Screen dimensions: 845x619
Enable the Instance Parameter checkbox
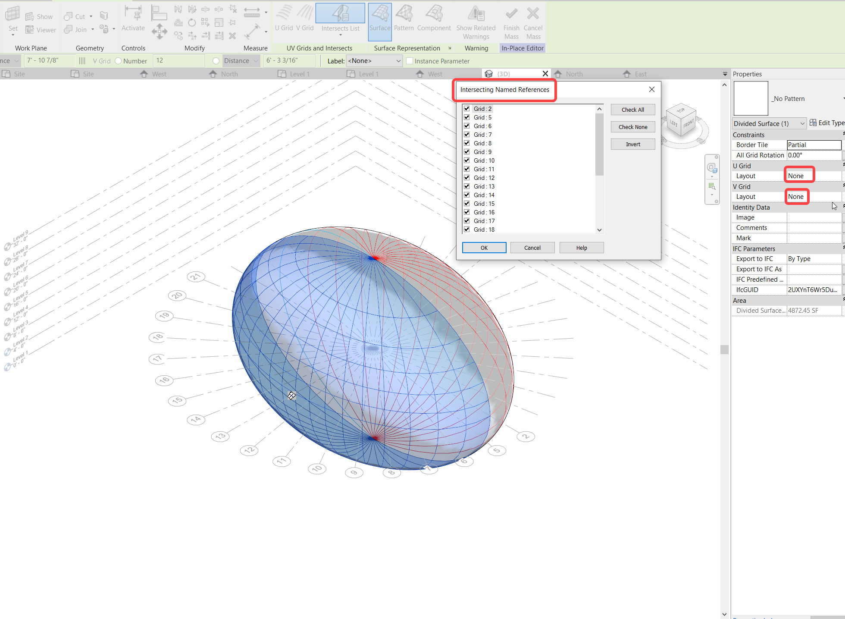coord(410,61)
